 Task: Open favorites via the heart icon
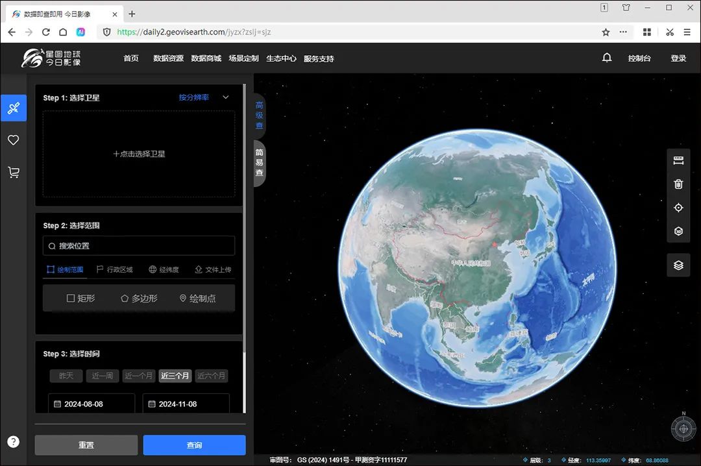(x=14, y=140)
